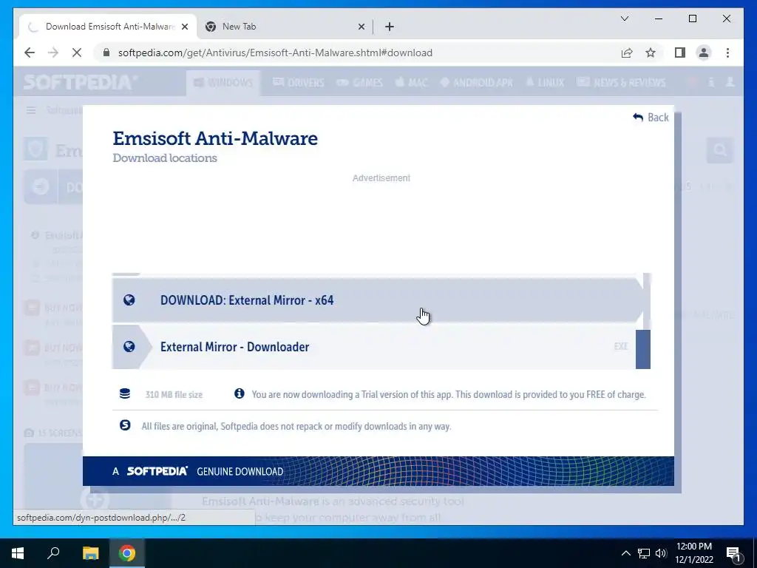Show hidden system tray icons
Screen dimensions: 757x568
(x=625, y=553)
